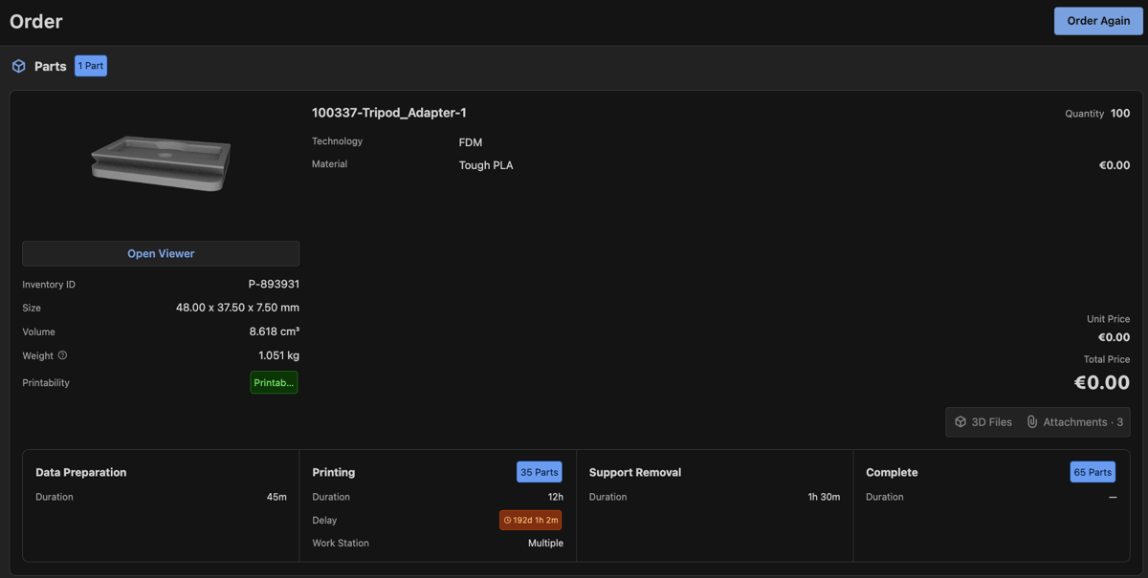The height and width of the screenshot is (578, 1148).
Task: Click the 3D Files cube icon
Action: pos(960,421)
